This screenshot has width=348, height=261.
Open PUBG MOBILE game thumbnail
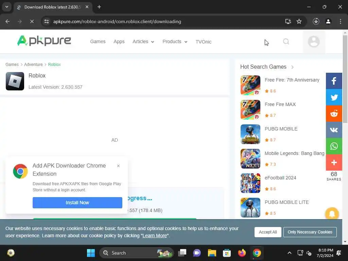pyautogui.click(x=250, y=134)
